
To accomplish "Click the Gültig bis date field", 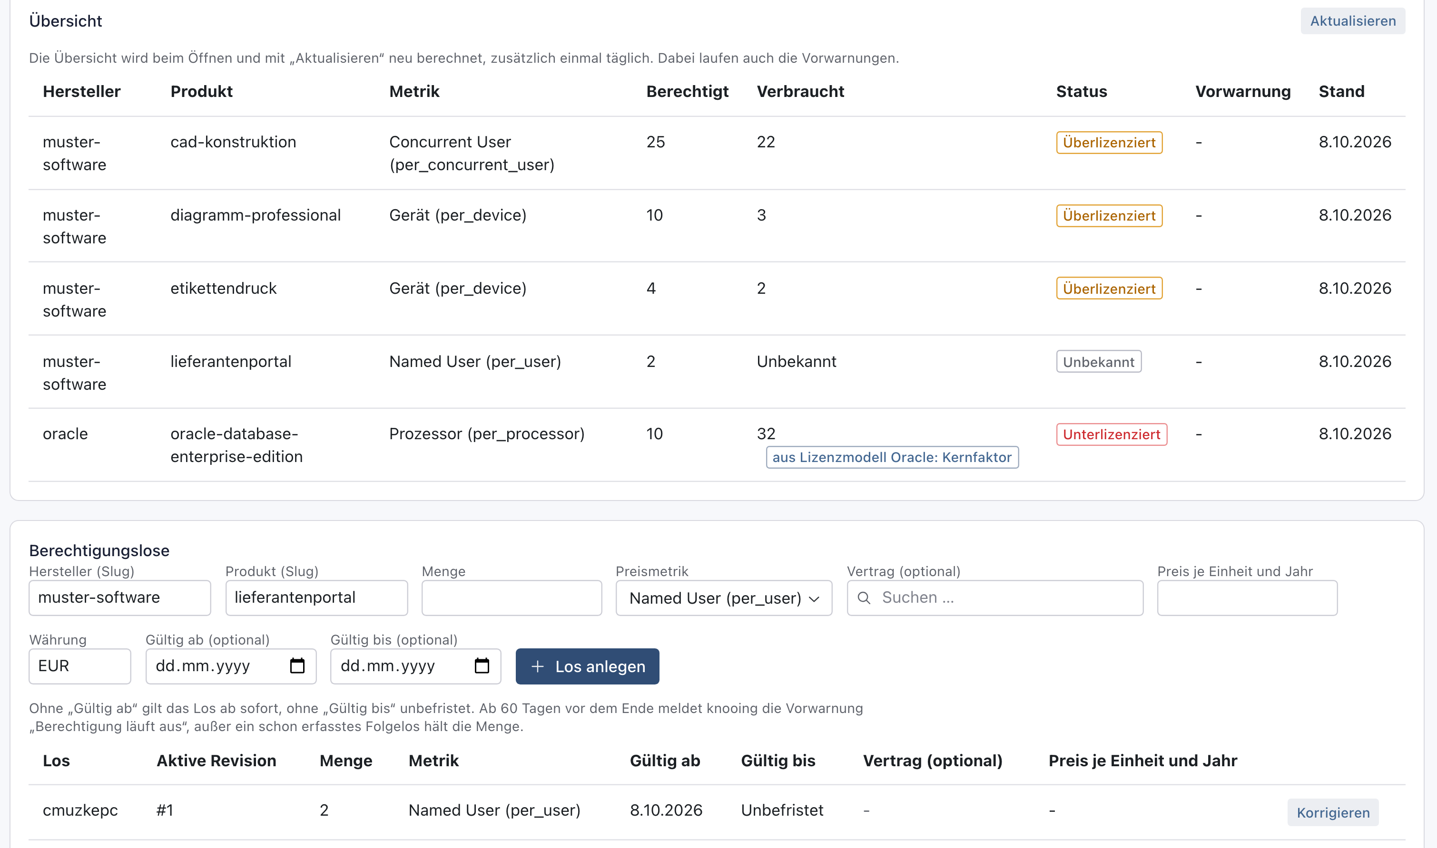I will coord(415,666).
